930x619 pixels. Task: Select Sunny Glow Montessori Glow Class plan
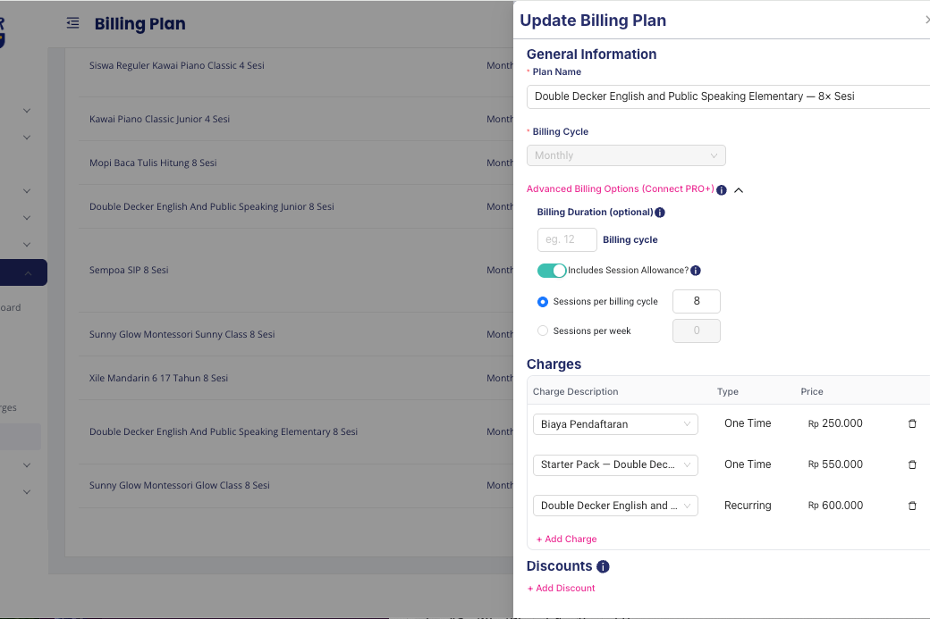[x=179, y=486]
